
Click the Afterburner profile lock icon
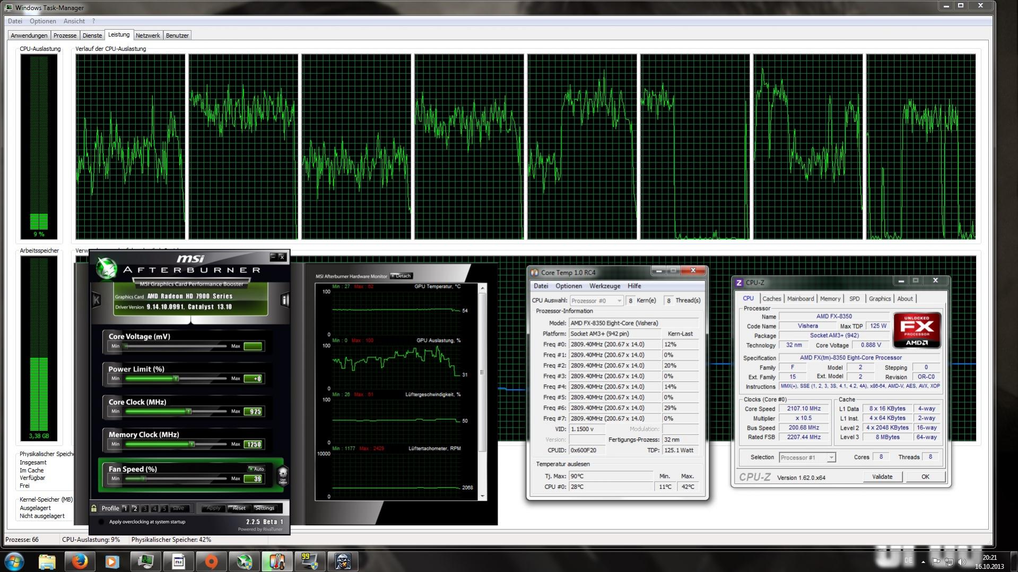(94, 508)
